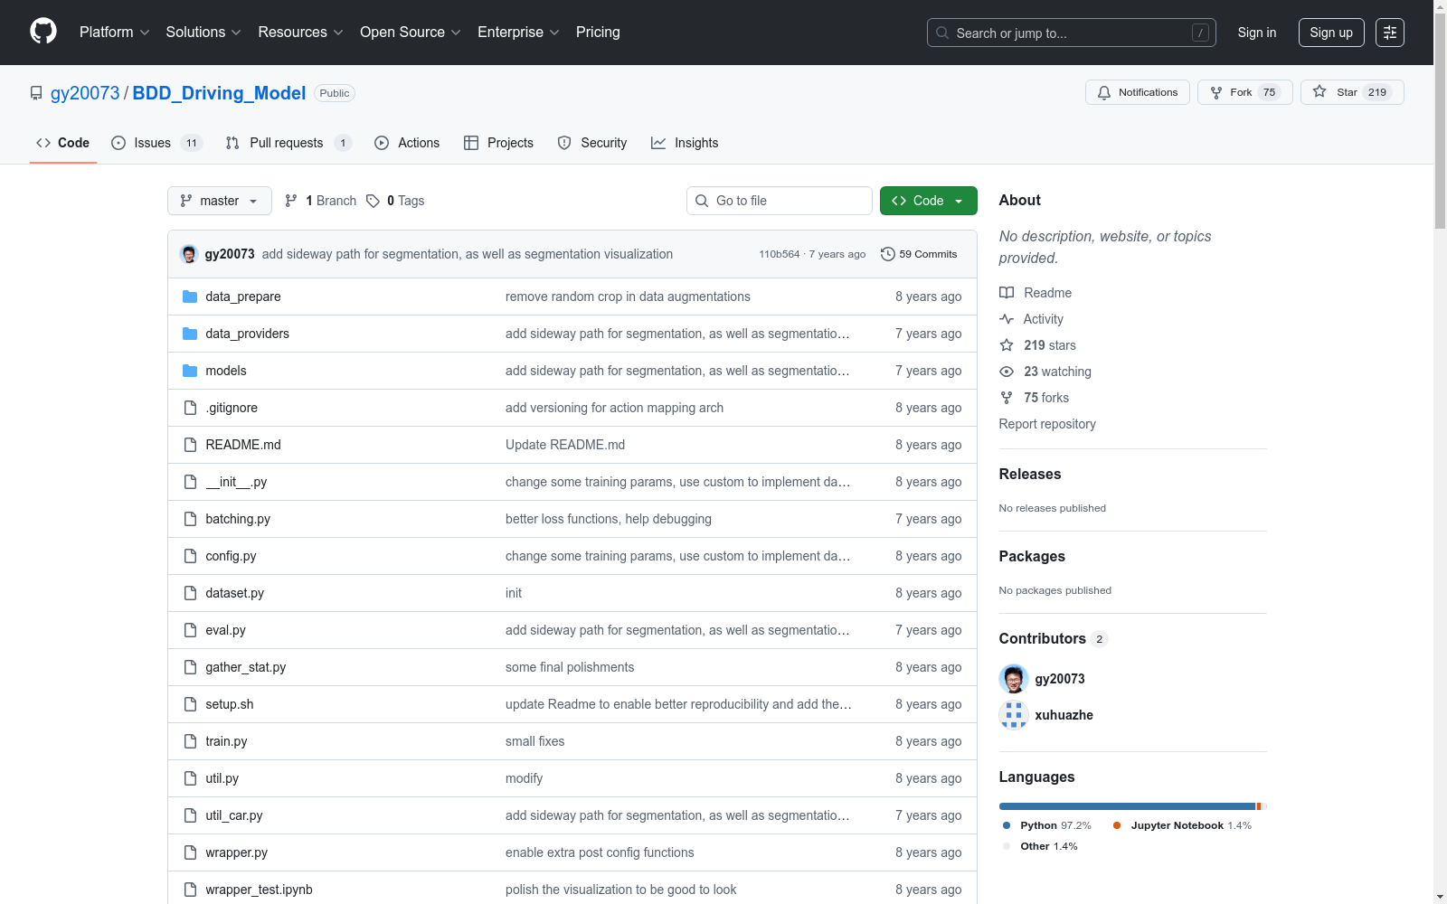Click the Sign in link
This screenshot has height=904, width=1447.
coord(1257,33)
